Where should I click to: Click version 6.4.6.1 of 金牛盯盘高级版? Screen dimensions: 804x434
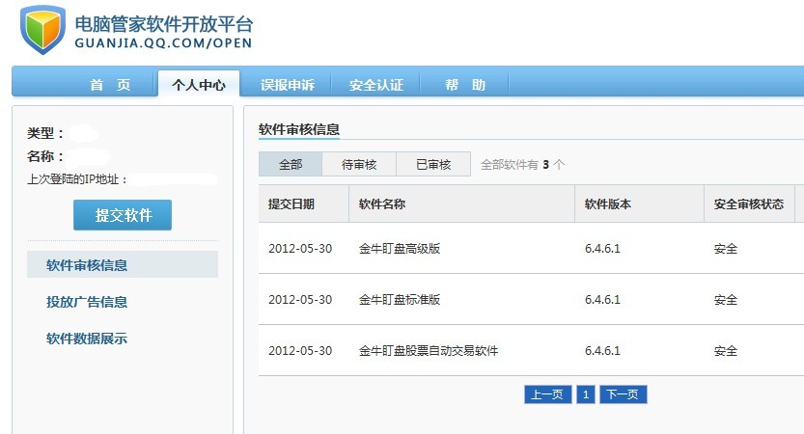point(602,249)
